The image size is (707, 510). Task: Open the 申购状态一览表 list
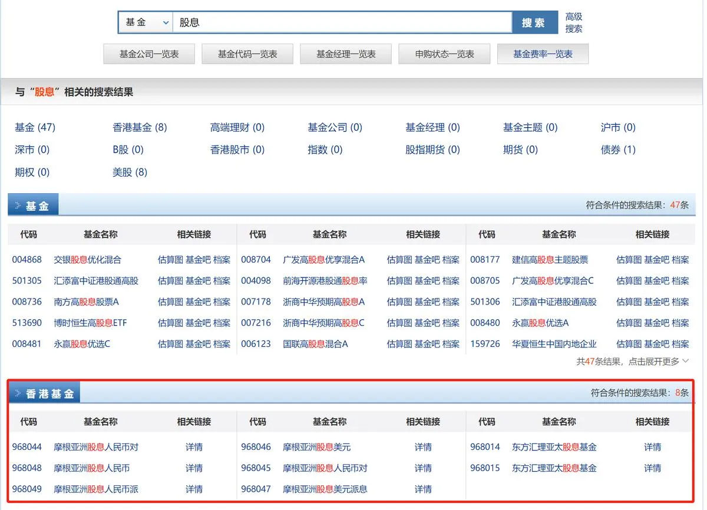[444, 54]
